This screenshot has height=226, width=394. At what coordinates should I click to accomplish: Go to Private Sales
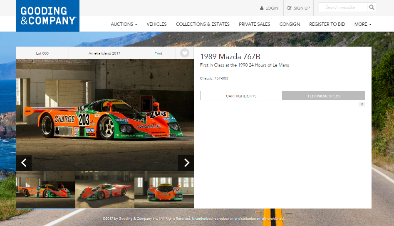[x=254, y=24]
